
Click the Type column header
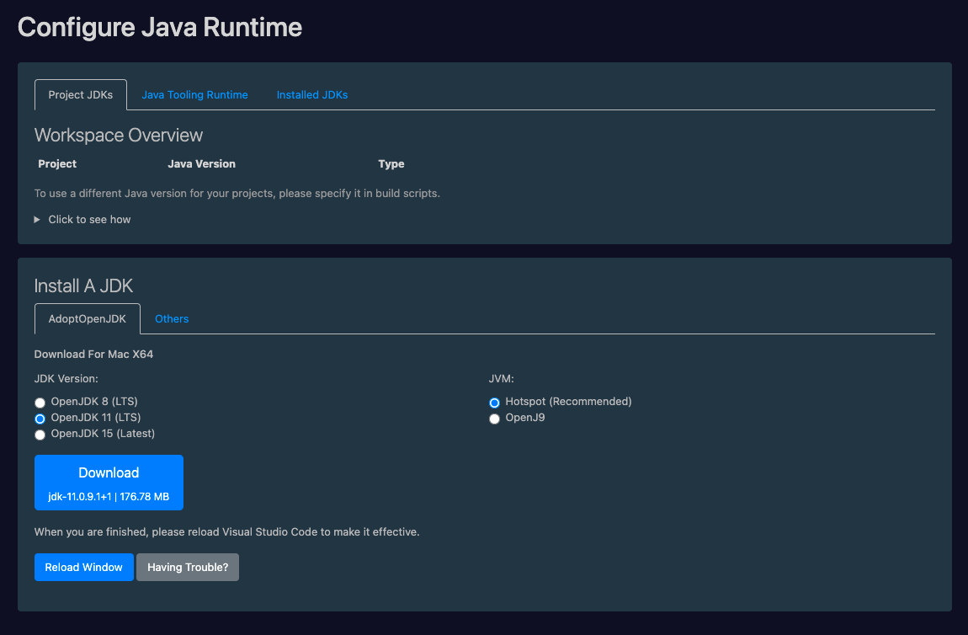(x=391, y=163)
